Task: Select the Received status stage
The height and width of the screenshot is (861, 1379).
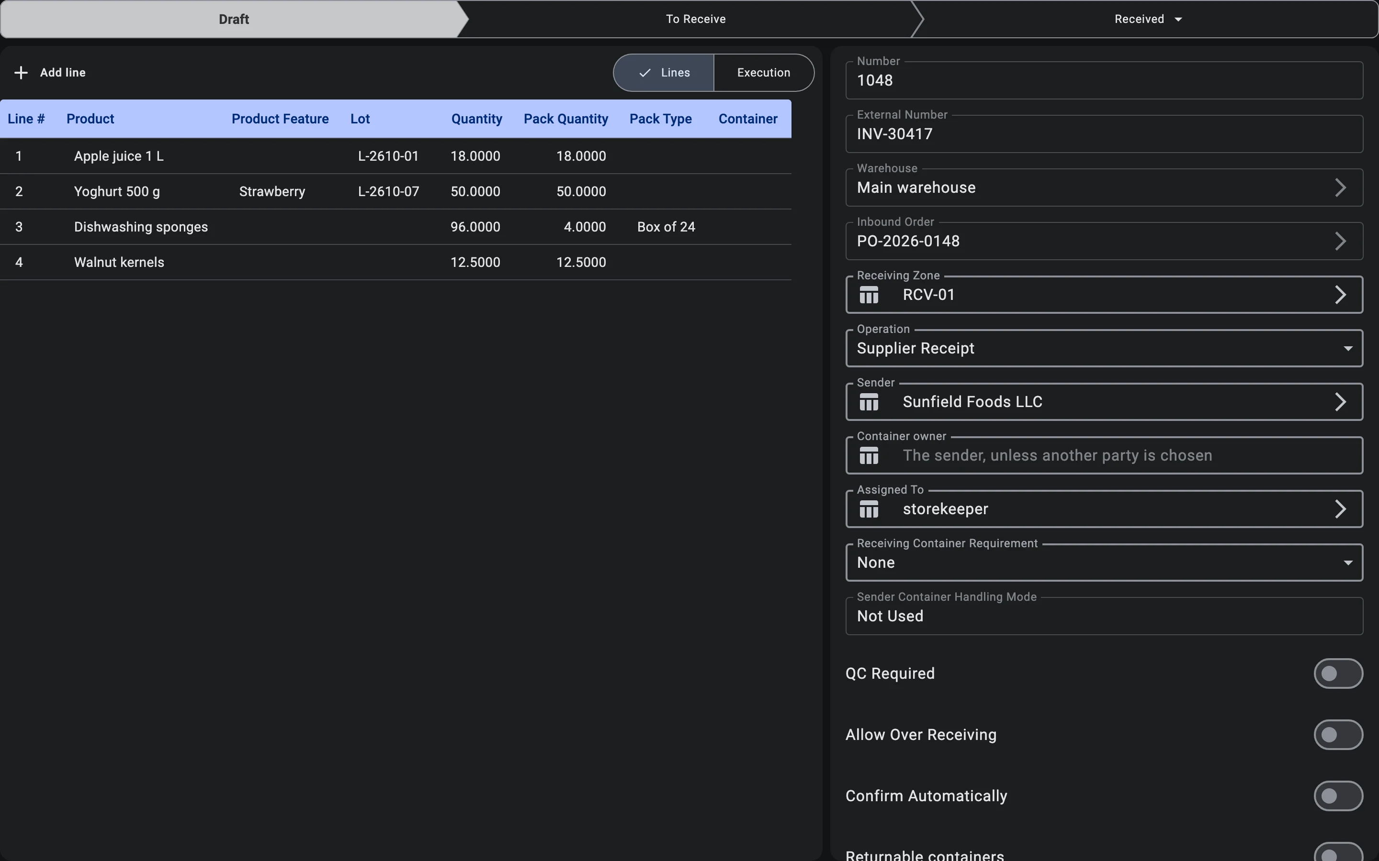Action: 1145,19
